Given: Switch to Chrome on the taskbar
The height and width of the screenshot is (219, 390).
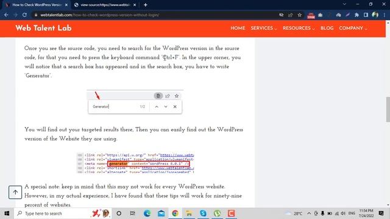Looking at the screenshot, I should pos(175,214).
